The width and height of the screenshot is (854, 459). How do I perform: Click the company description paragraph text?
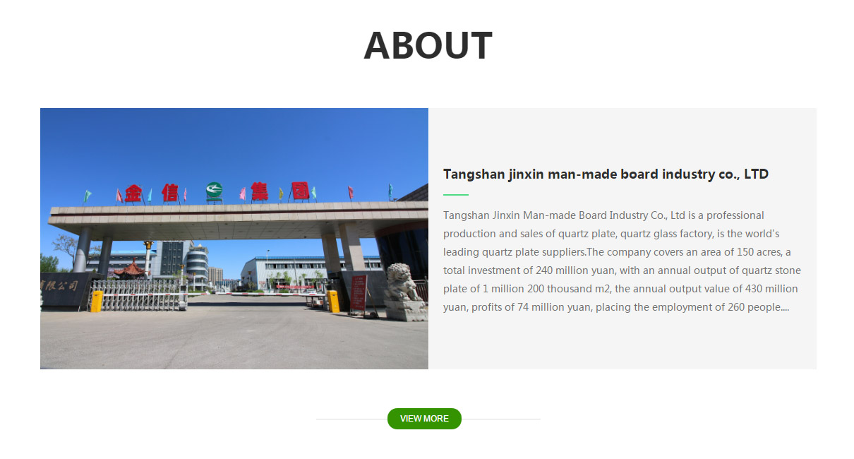tap(622, 261)
